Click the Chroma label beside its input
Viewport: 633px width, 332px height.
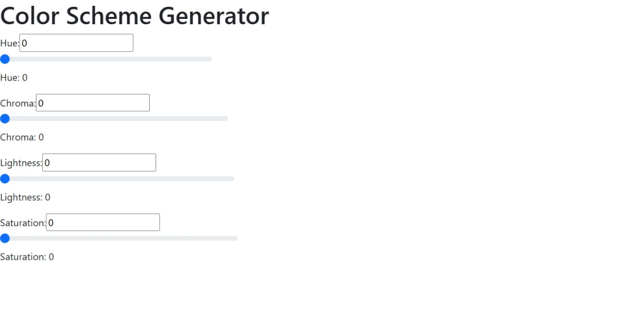point(17,103)
